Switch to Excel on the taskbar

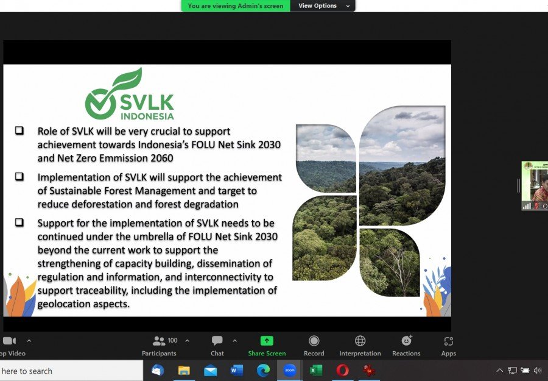point(316,370)
